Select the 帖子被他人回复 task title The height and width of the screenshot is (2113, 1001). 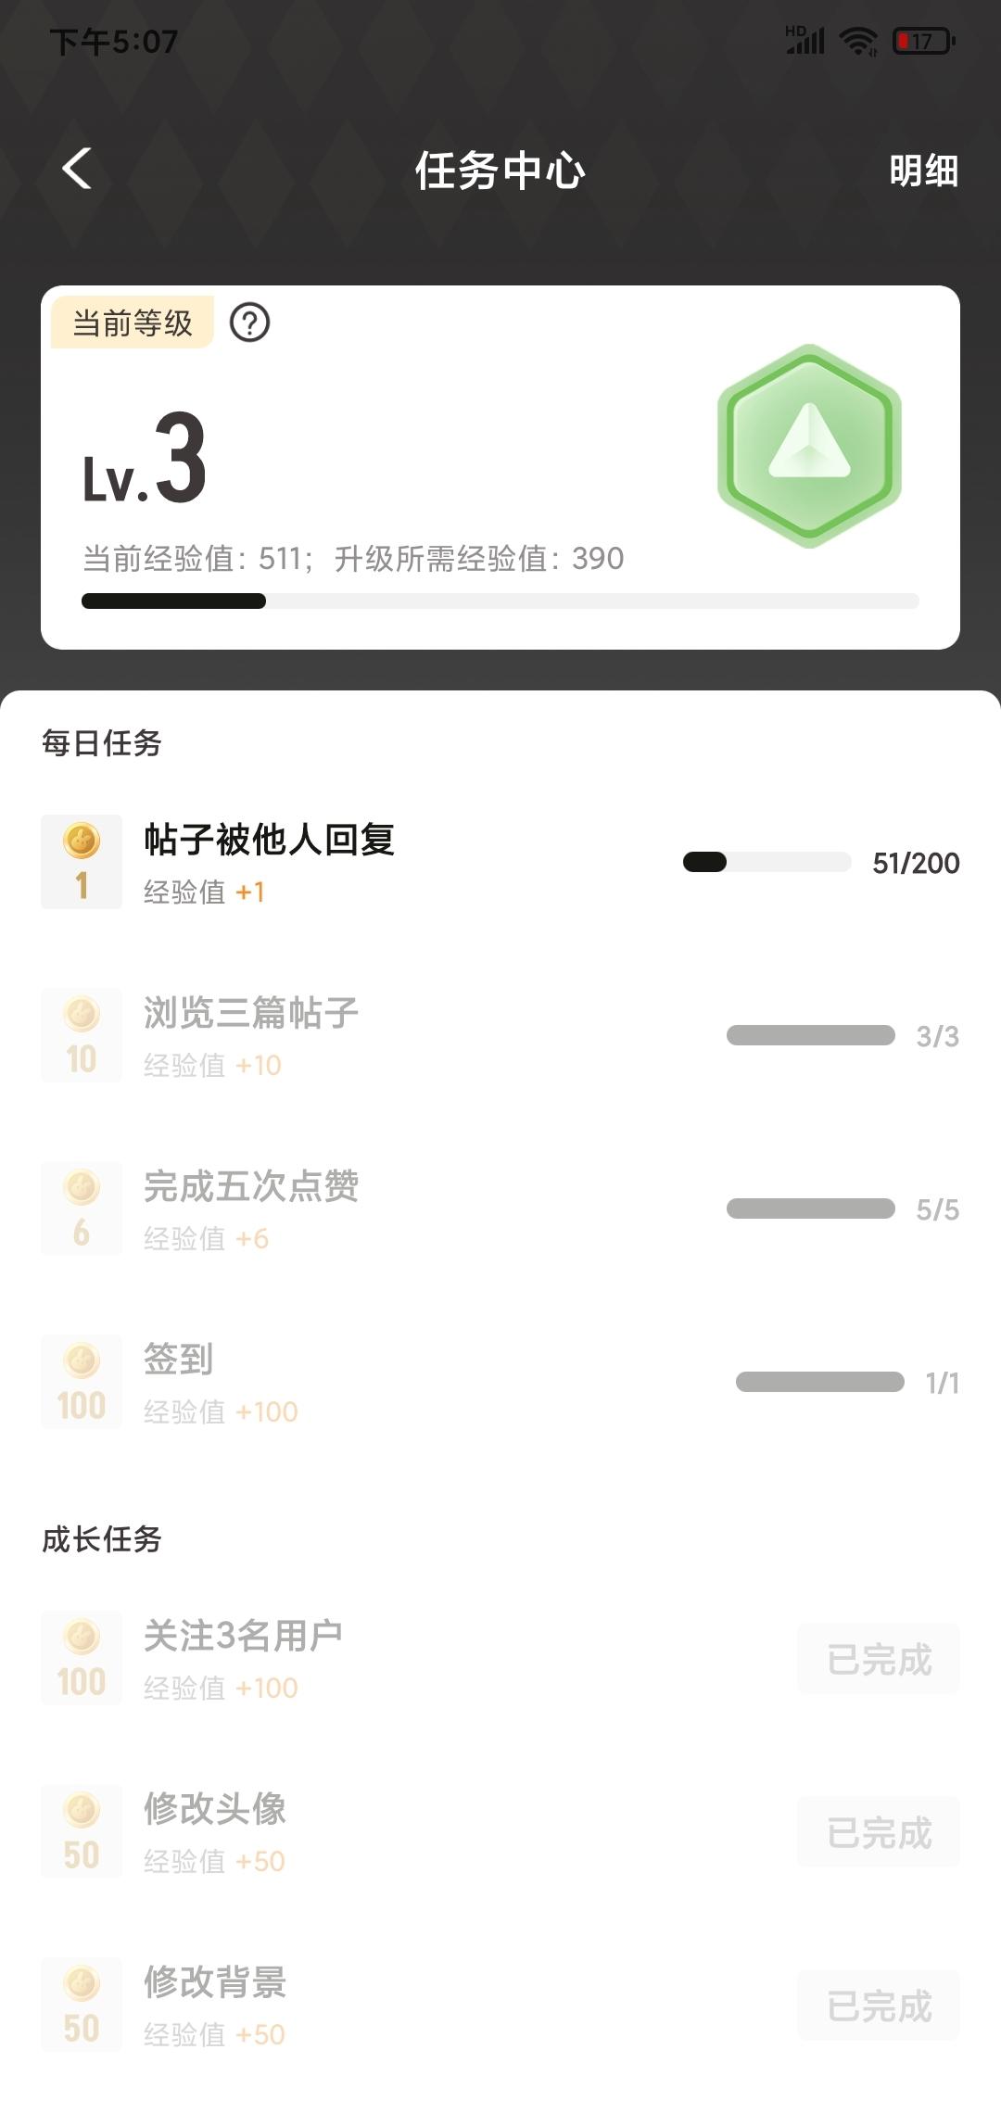pos(269,840)
